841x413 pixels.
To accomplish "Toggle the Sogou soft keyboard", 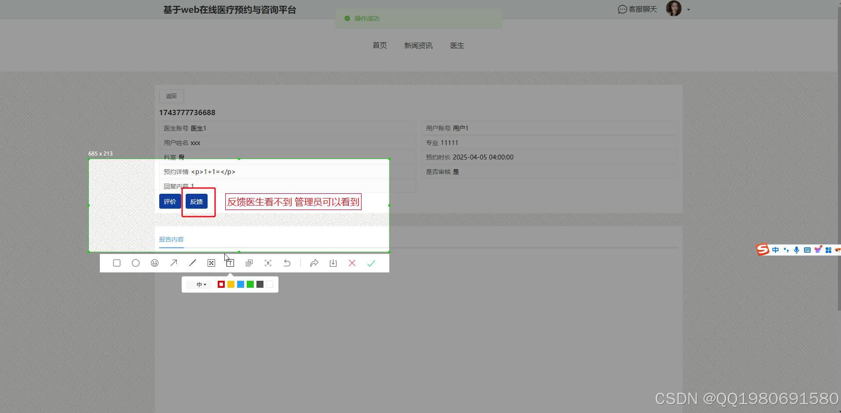I will pyautogui.click(x=807, y=250).
